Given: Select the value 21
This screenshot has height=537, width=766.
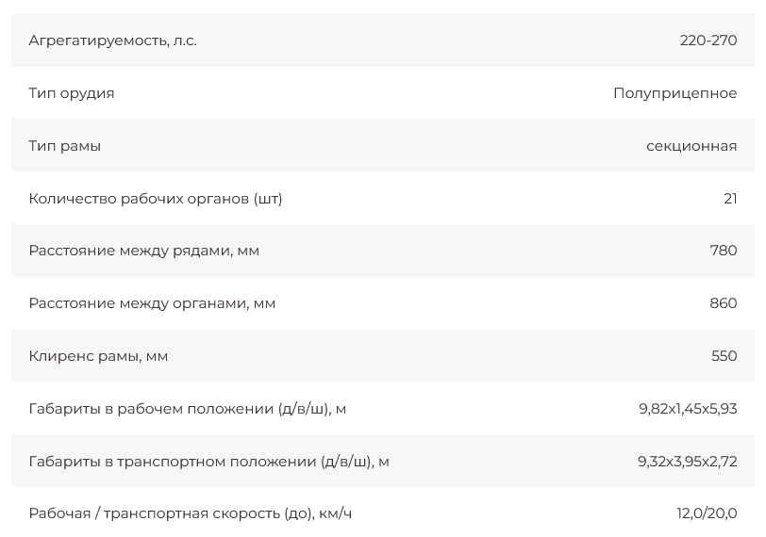Looking at the screenshot, I should (x=730, y=199).
